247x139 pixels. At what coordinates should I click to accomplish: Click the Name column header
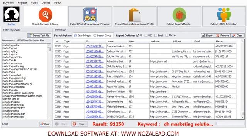click(117, 41)
